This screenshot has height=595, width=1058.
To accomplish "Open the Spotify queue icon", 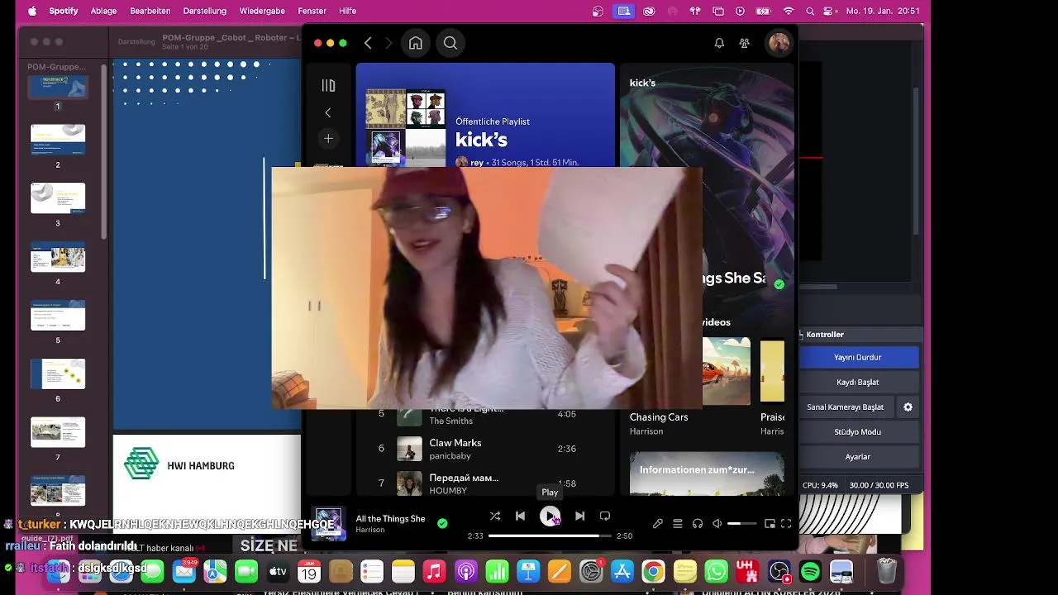I will [678, 523].
